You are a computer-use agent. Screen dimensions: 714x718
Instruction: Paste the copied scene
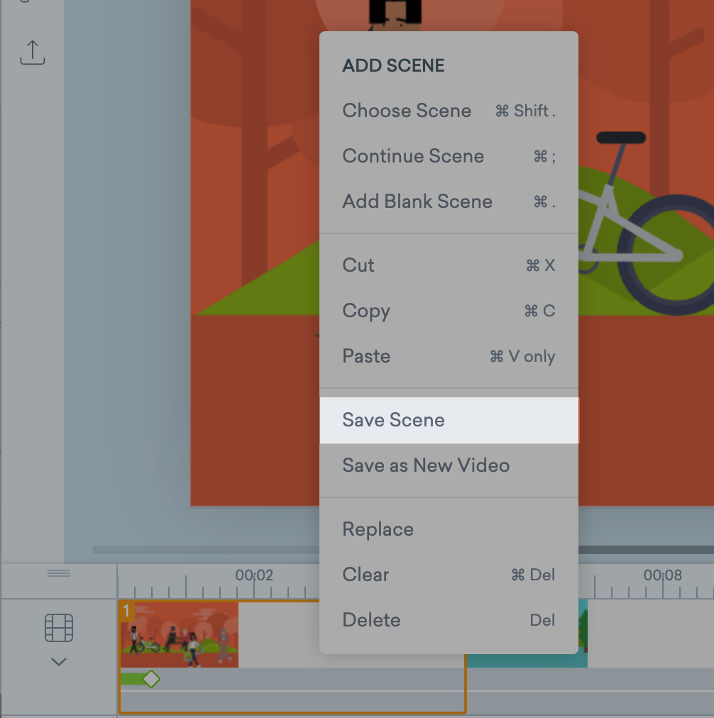[x=366, y=356]
